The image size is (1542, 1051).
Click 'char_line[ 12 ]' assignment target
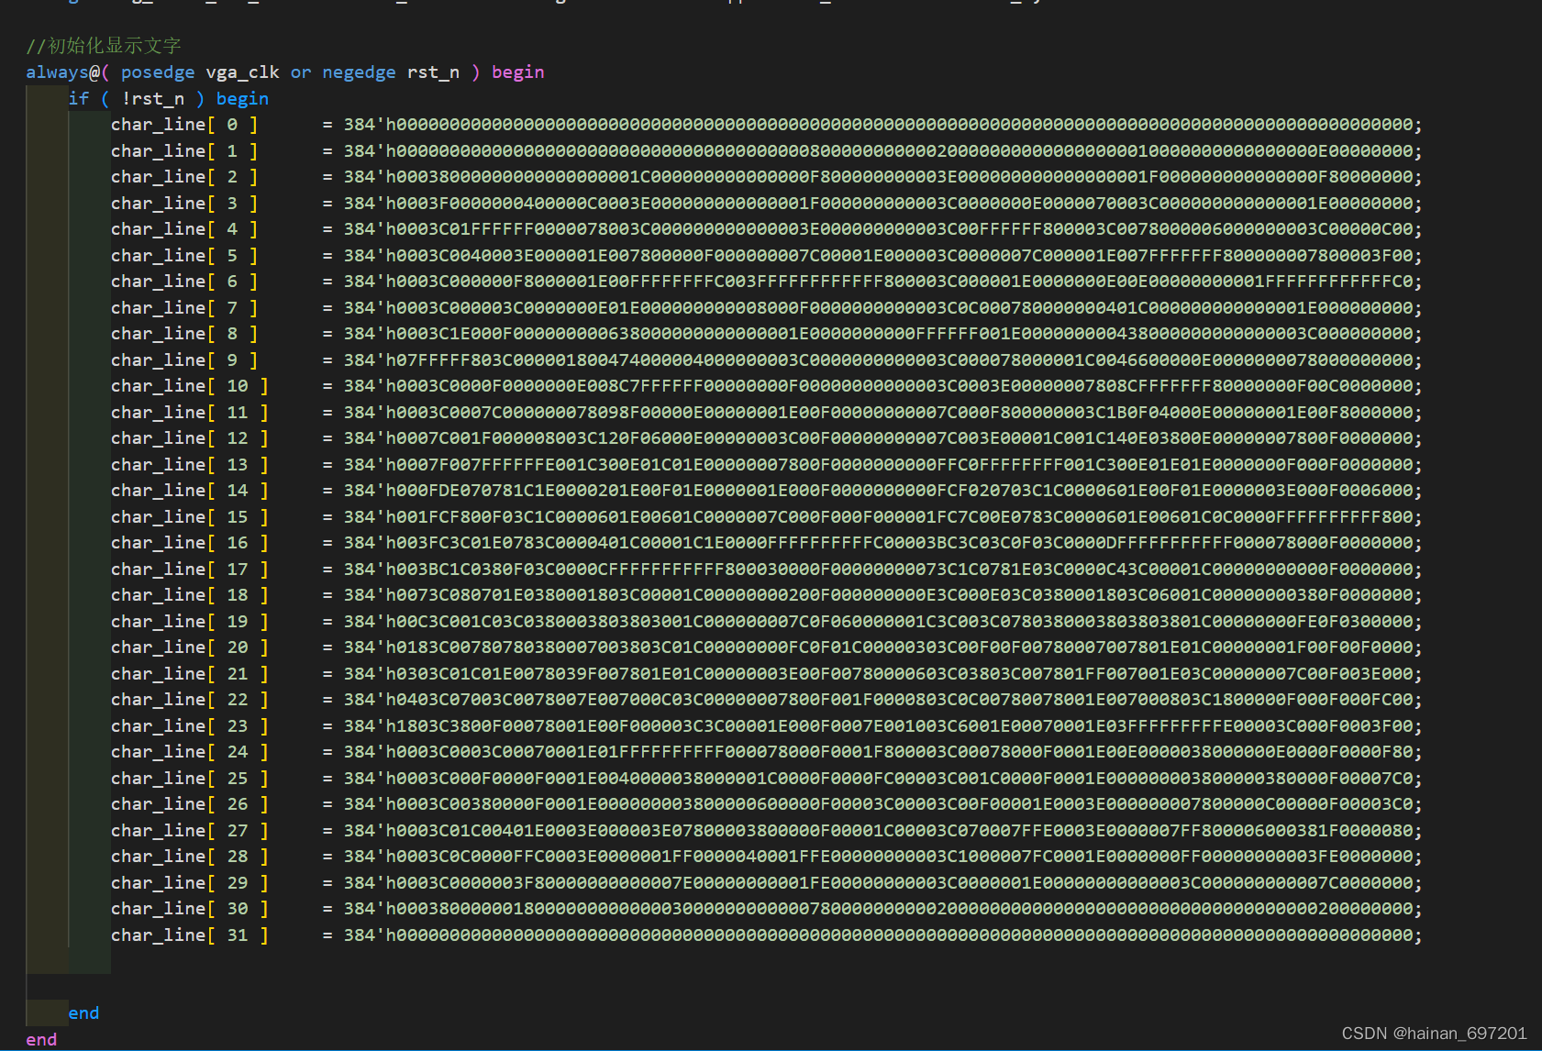click(190, 438)
